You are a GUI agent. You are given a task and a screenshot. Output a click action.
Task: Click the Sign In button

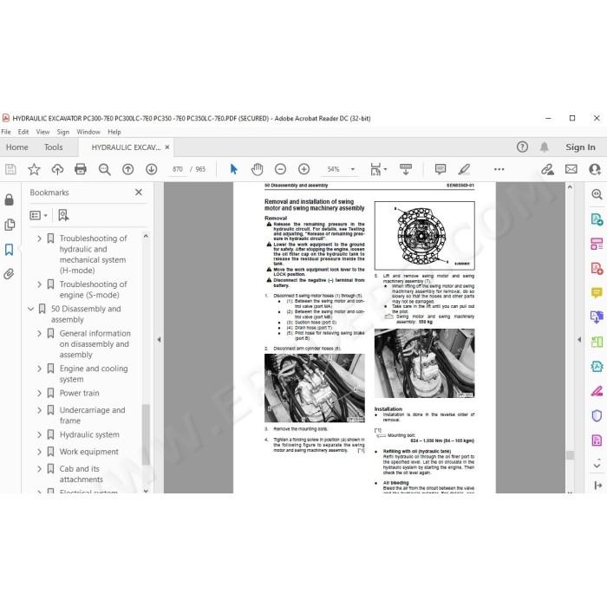pos(580,147)
